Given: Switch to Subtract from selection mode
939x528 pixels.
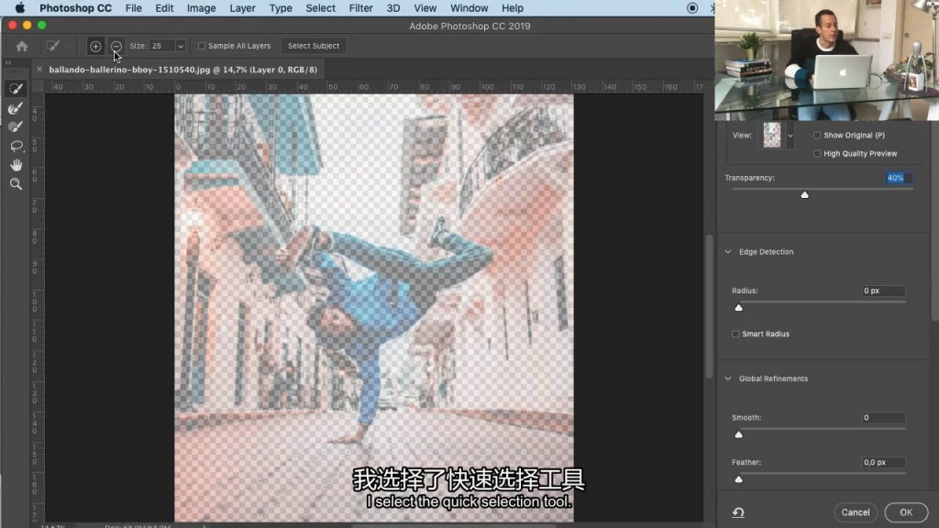Looking at the screenshot, I should tap(116, 46).
